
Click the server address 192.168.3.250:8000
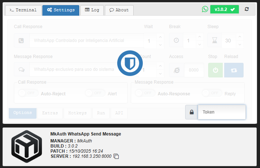tap(92, 156)
